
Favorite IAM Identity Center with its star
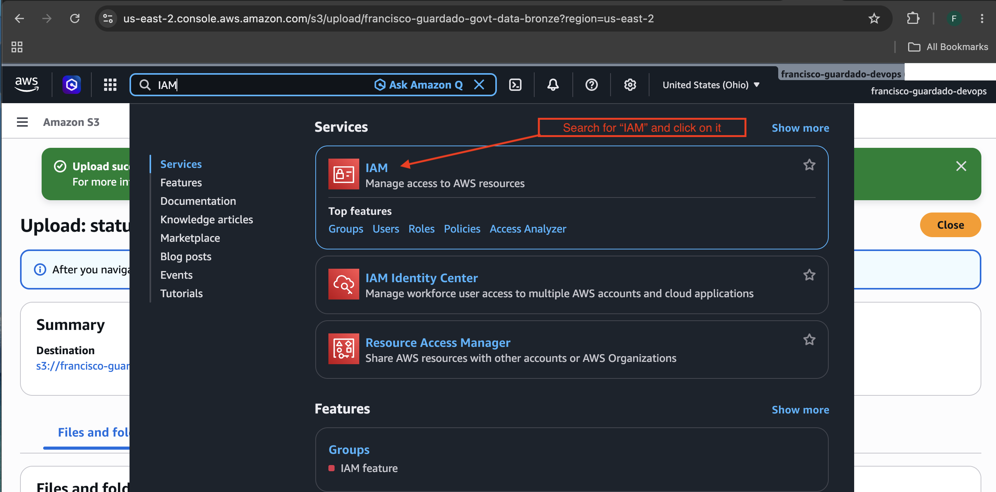[x=809, y=275]
